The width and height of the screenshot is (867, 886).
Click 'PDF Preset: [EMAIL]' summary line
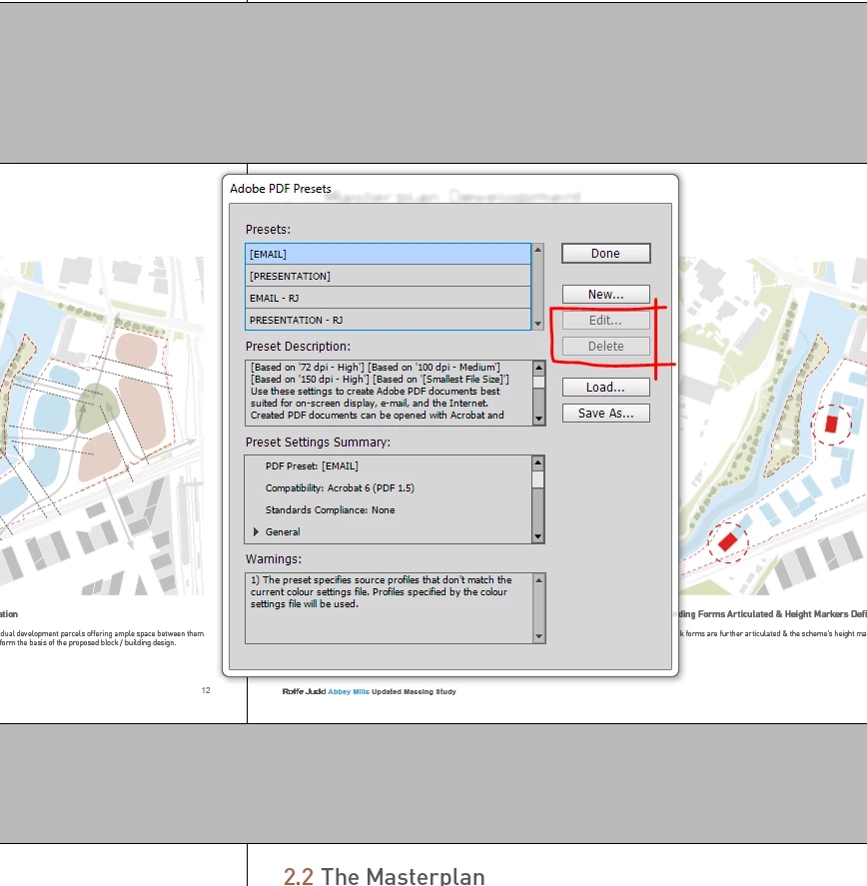click(312, 466)
